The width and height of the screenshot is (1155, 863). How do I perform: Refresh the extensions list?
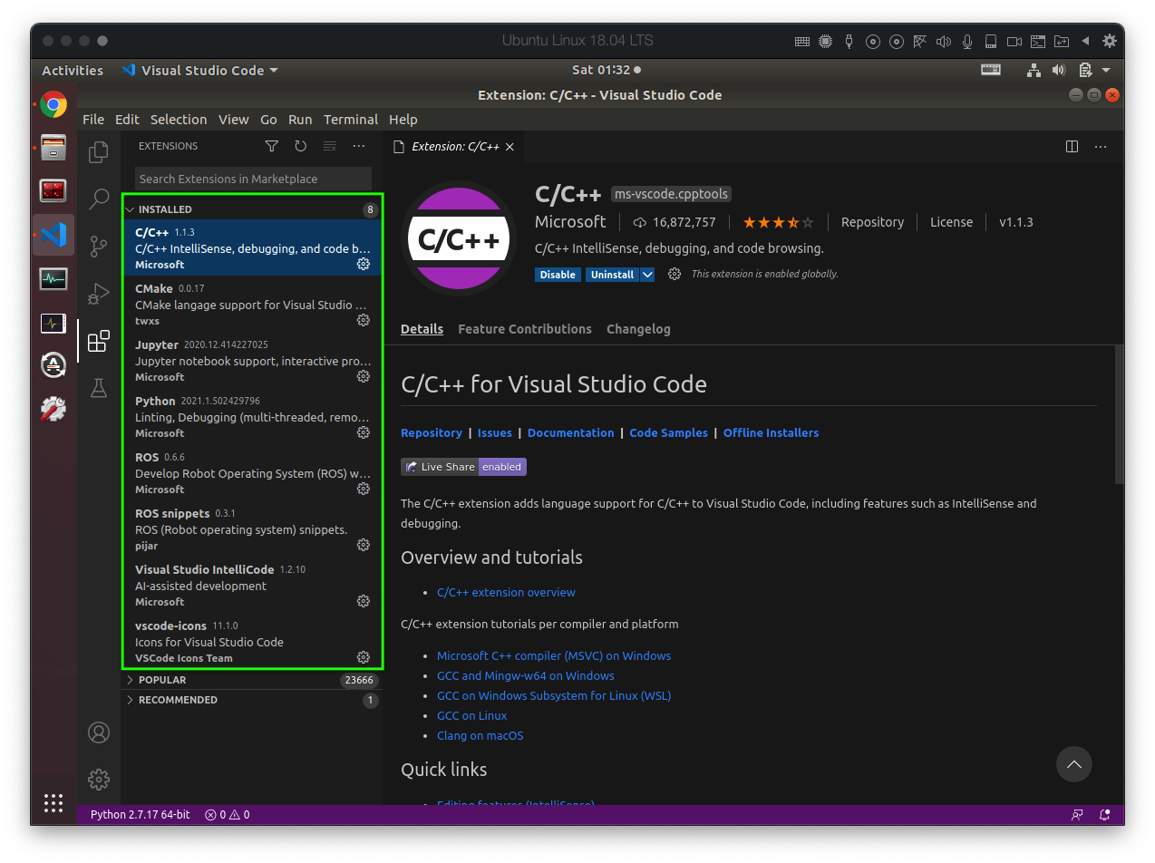tap(300, 146)
